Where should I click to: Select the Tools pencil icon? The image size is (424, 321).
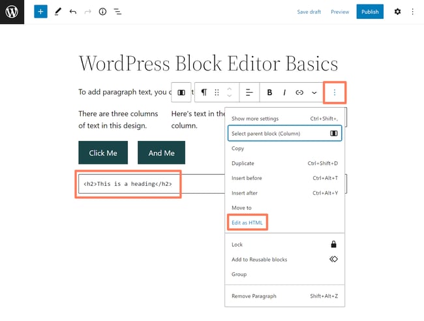[x=57, y=12]
